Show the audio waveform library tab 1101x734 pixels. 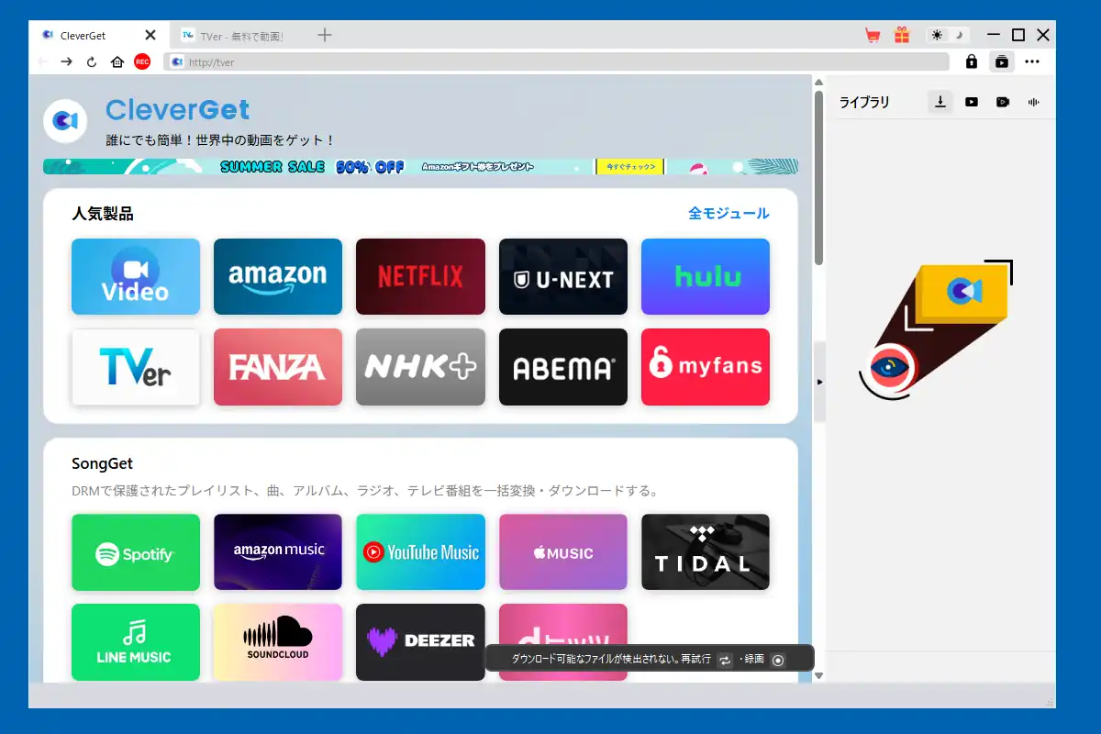[x=1034, y=102]
